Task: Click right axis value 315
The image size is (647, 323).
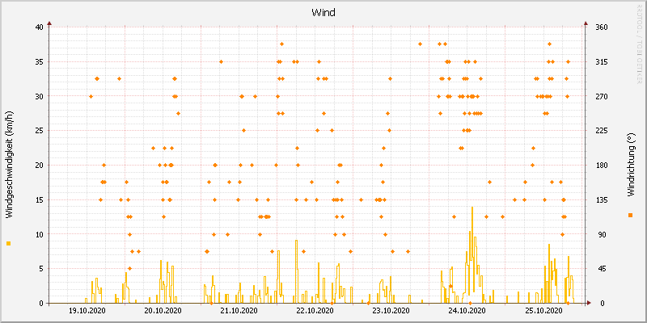Action: point(602,62)
